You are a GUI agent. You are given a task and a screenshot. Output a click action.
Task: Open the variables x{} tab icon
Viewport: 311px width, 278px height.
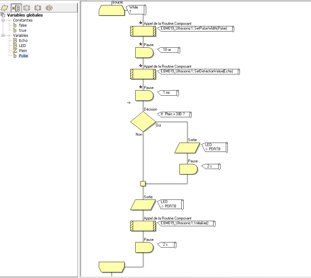point(16,8)
